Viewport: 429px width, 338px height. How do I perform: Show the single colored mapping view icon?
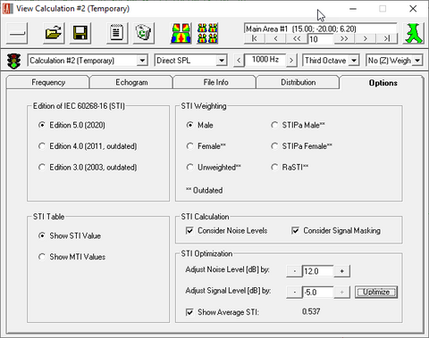coord(181,33)
